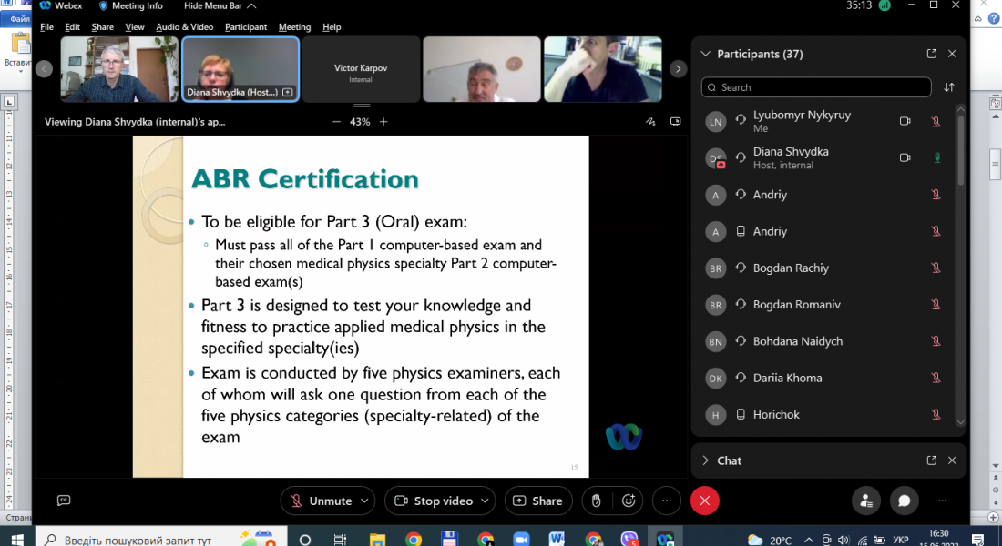
Task: Open the reactions emoji button
Action: tap(629, 500)
